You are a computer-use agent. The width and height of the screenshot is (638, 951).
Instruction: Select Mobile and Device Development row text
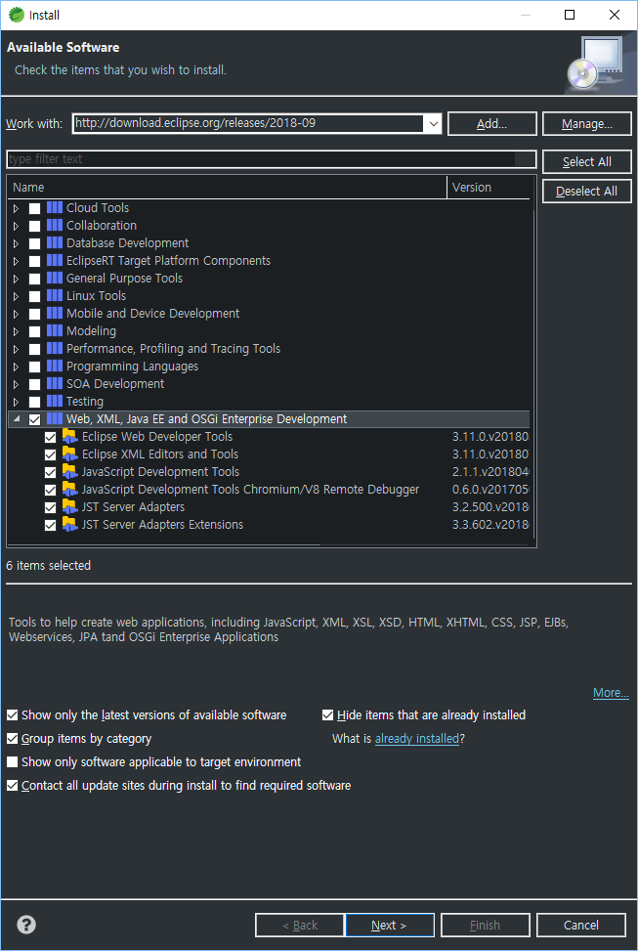152,314
